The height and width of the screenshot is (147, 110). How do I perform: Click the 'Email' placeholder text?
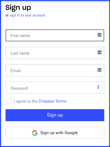[16, 71]
